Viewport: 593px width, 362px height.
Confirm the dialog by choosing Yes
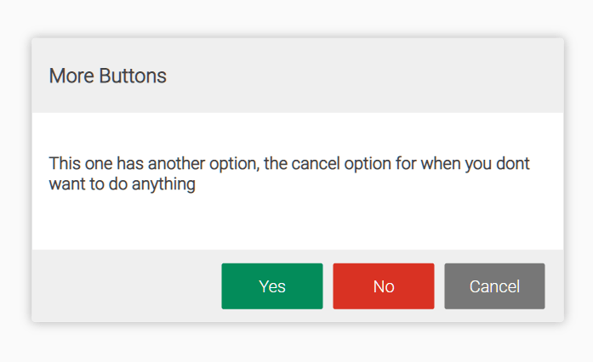click(272, 286)
